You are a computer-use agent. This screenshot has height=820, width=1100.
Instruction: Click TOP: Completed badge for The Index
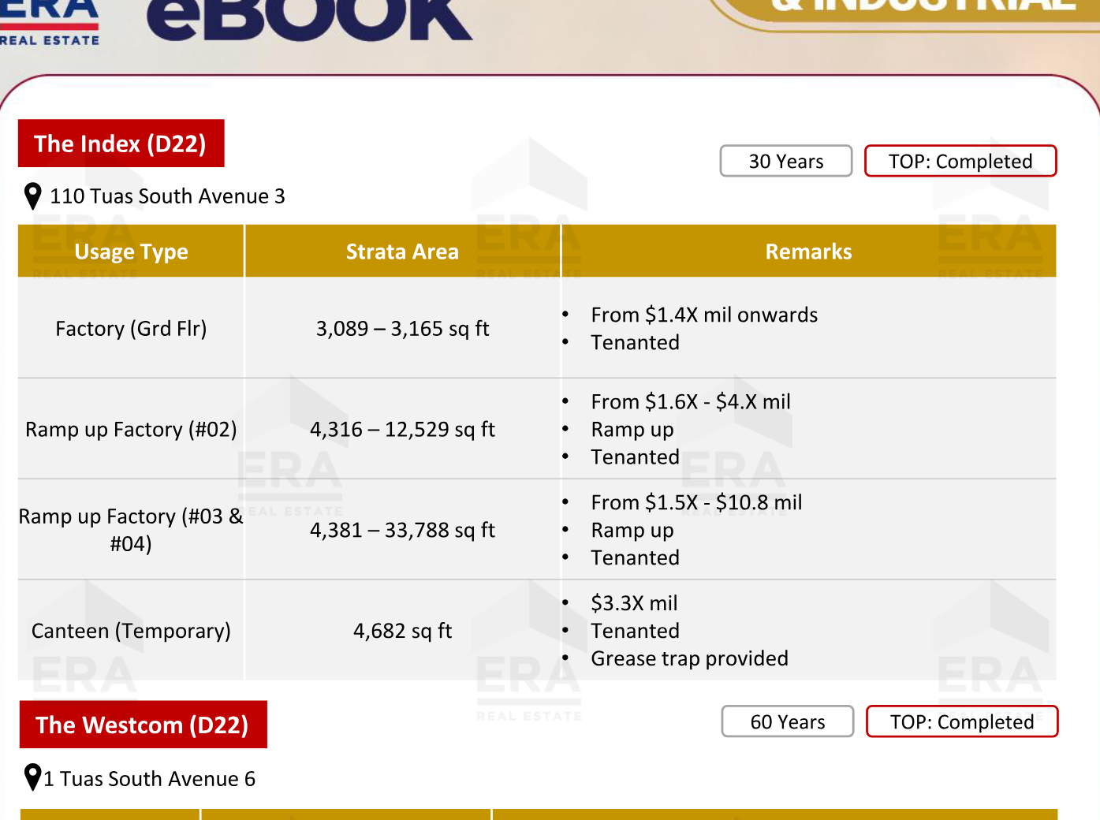click(x=960, y=161)
